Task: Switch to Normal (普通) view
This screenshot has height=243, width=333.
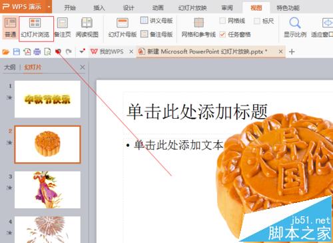Action: click(x=11, y=28)
